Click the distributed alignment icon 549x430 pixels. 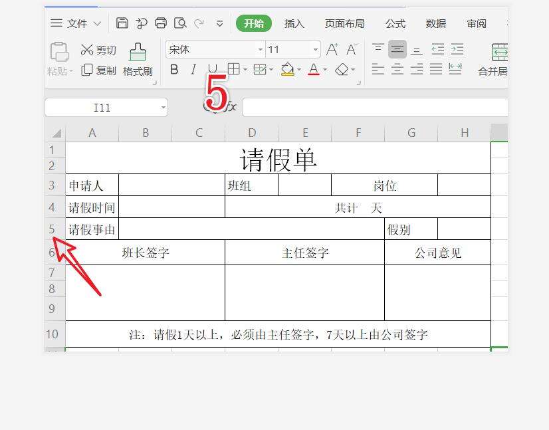point(455,69)
